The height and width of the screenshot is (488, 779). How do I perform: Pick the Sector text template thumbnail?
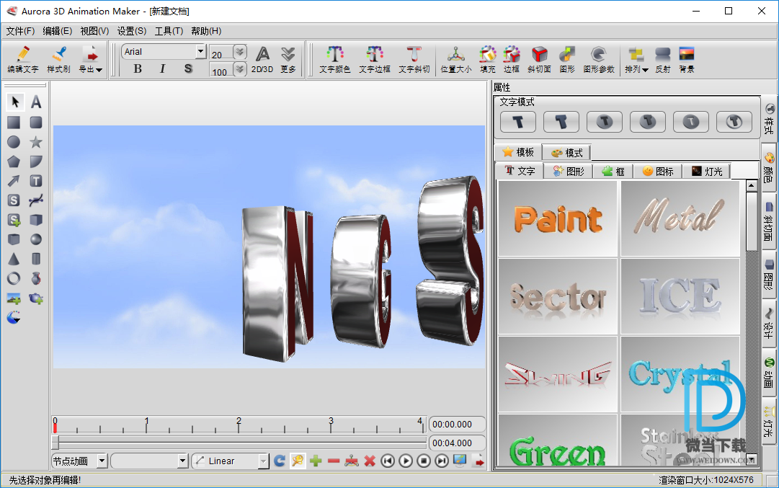pos(558,296)
